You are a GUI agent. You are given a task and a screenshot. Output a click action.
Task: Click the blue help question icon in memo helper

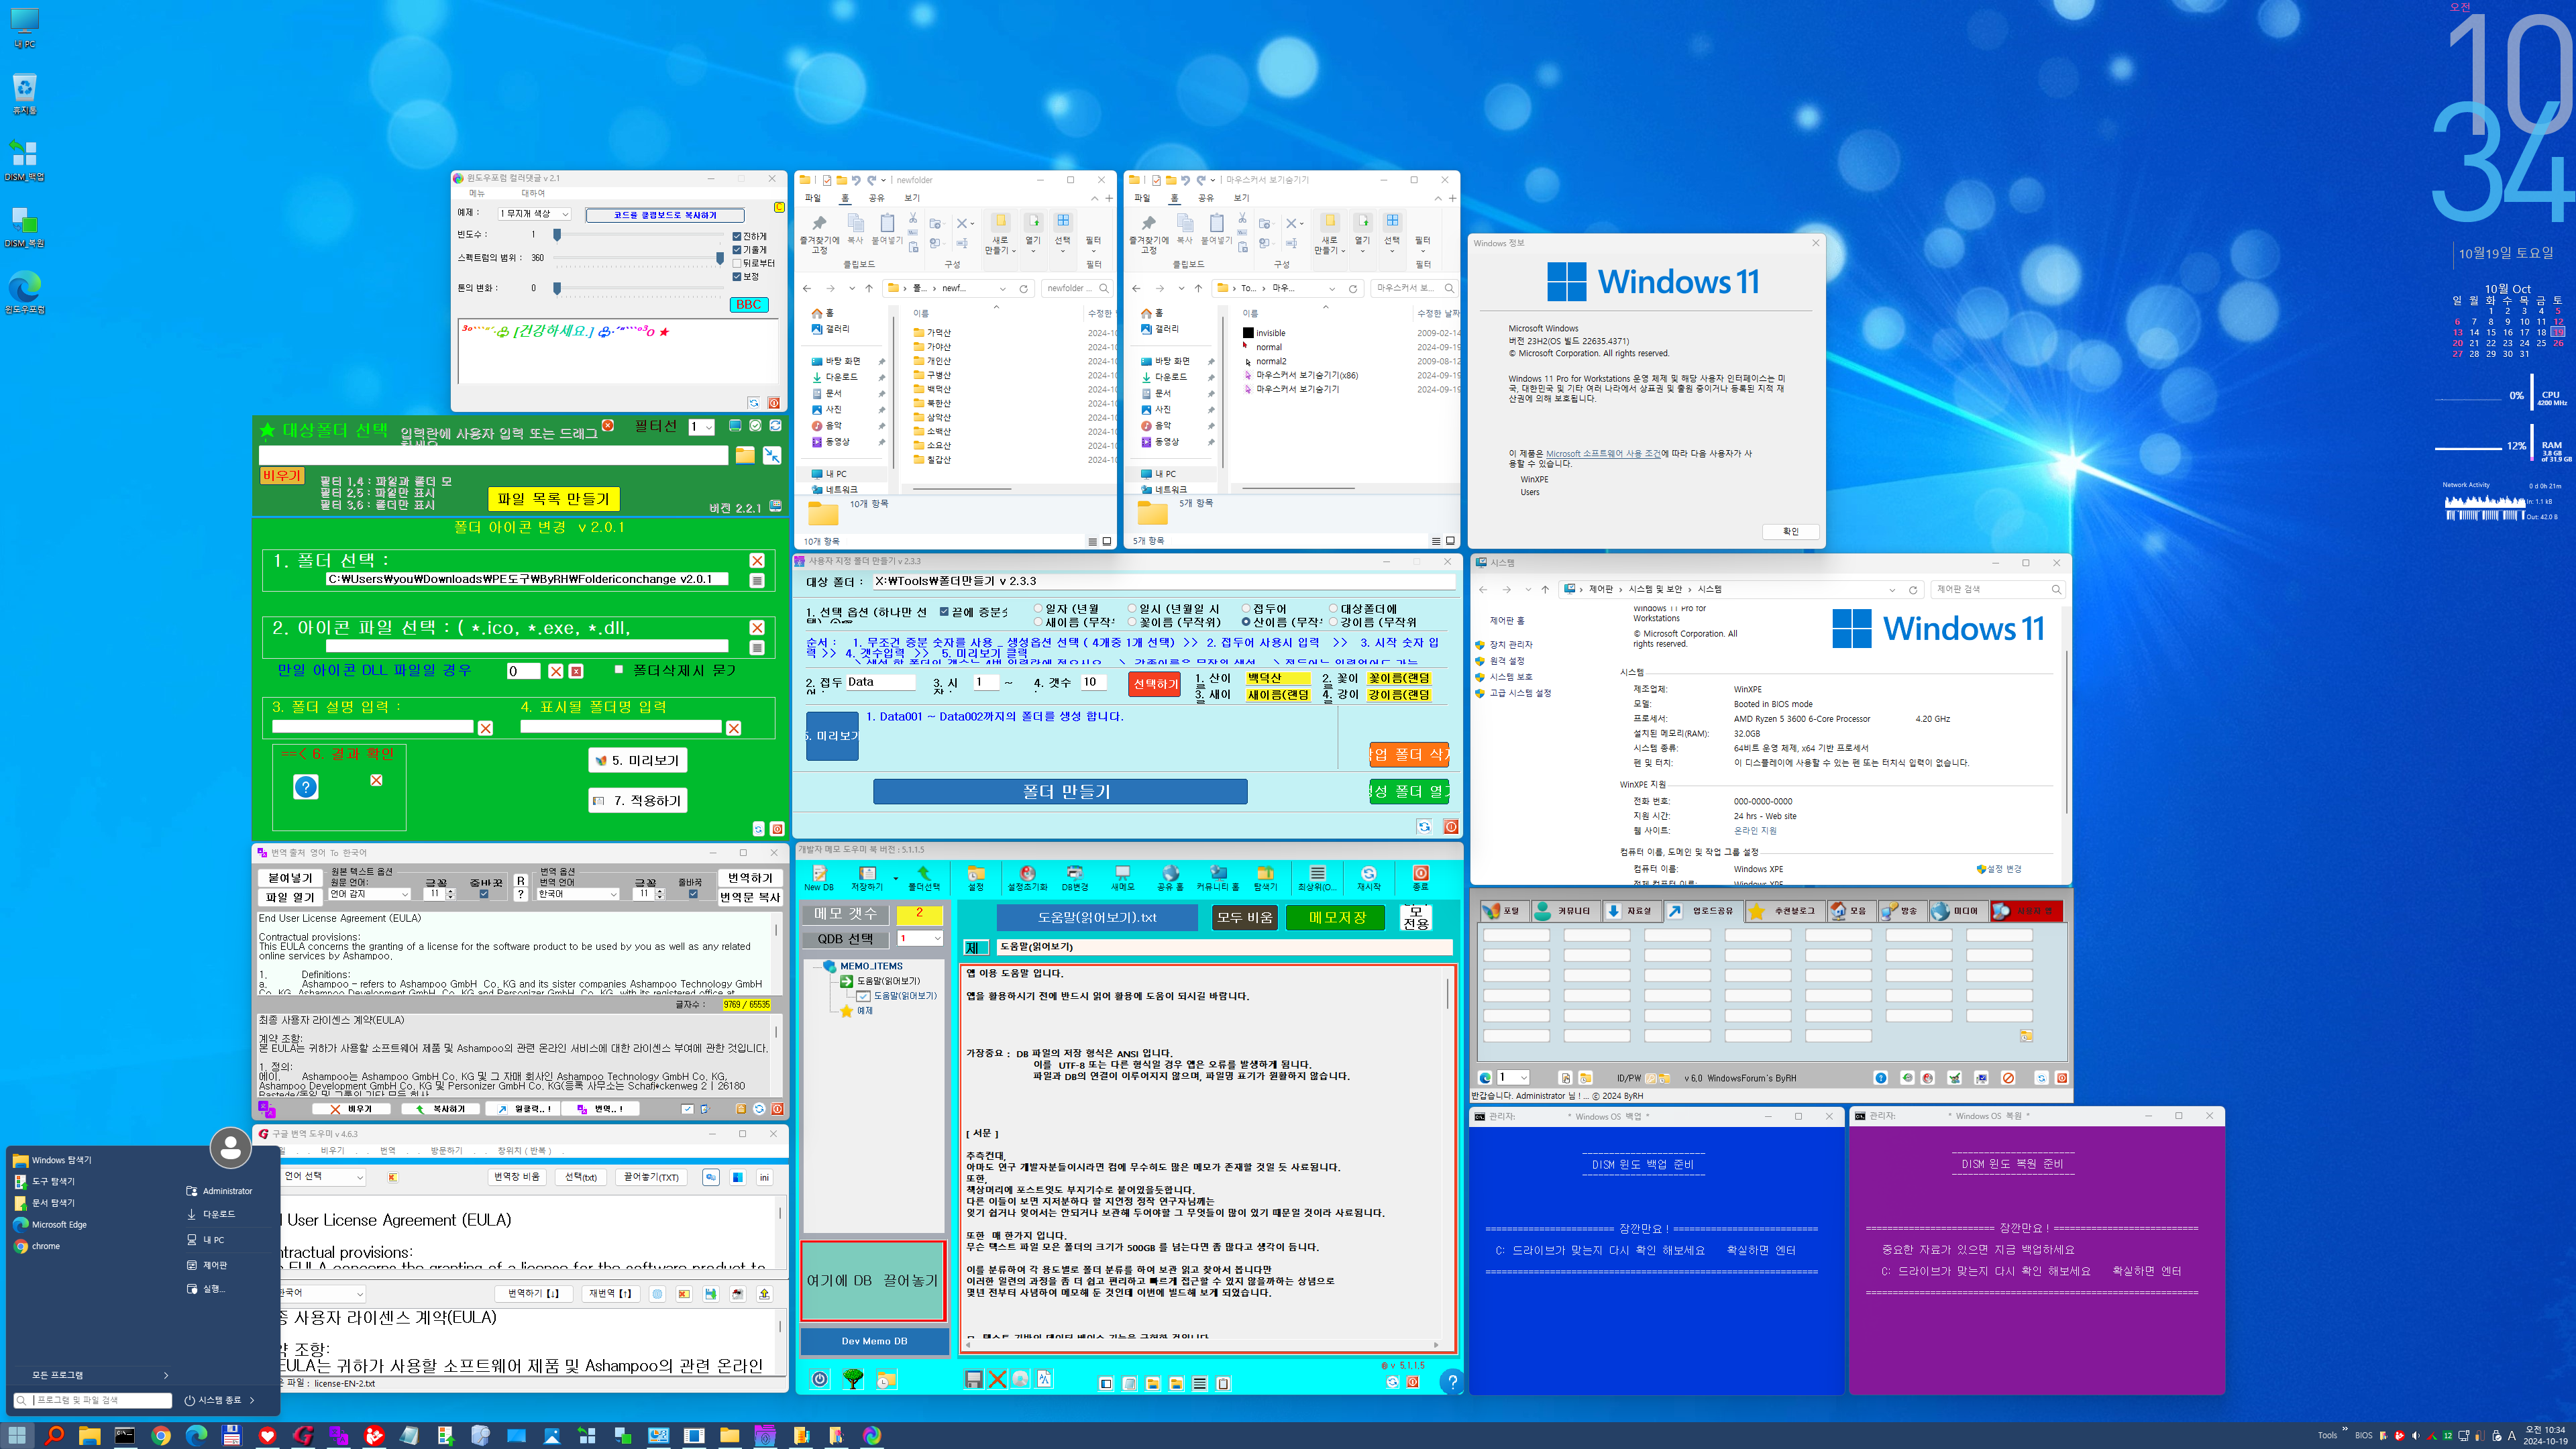(1451, 1381)
